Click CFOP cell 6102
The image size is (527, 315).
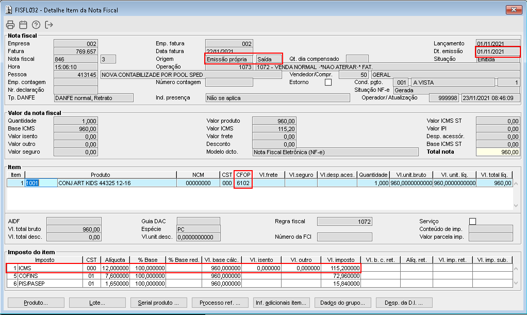pos(243,183)
